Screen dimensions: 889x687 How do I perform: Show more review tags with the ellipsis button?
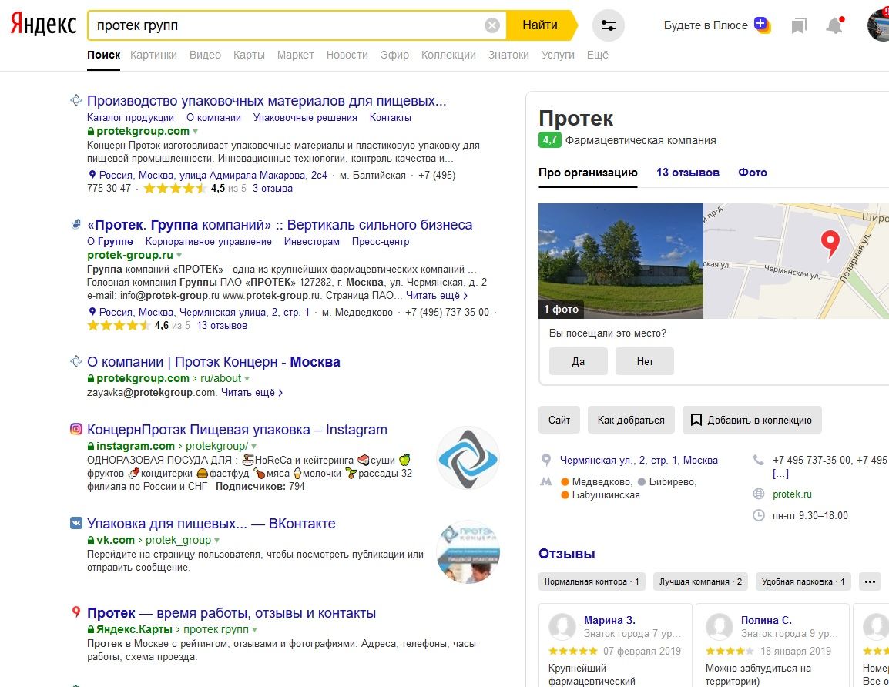(x=870, y=581)
